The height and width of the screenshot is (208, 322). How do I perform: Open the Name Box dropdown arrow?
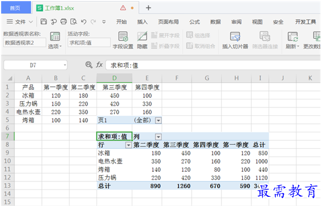pos(65,65)
